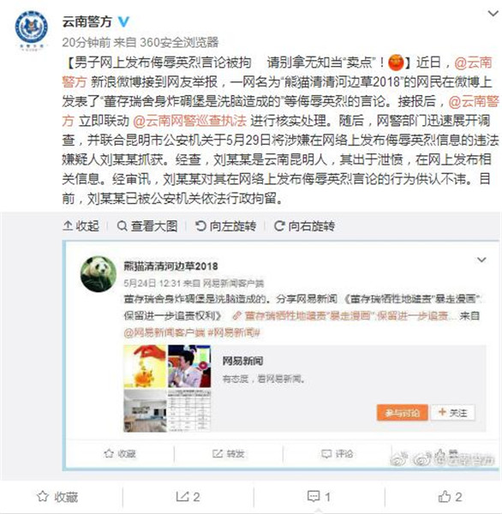Screen dimensions: 502x514
Task: Open the first @云南警方 mention link
Action: click(473, 63)
